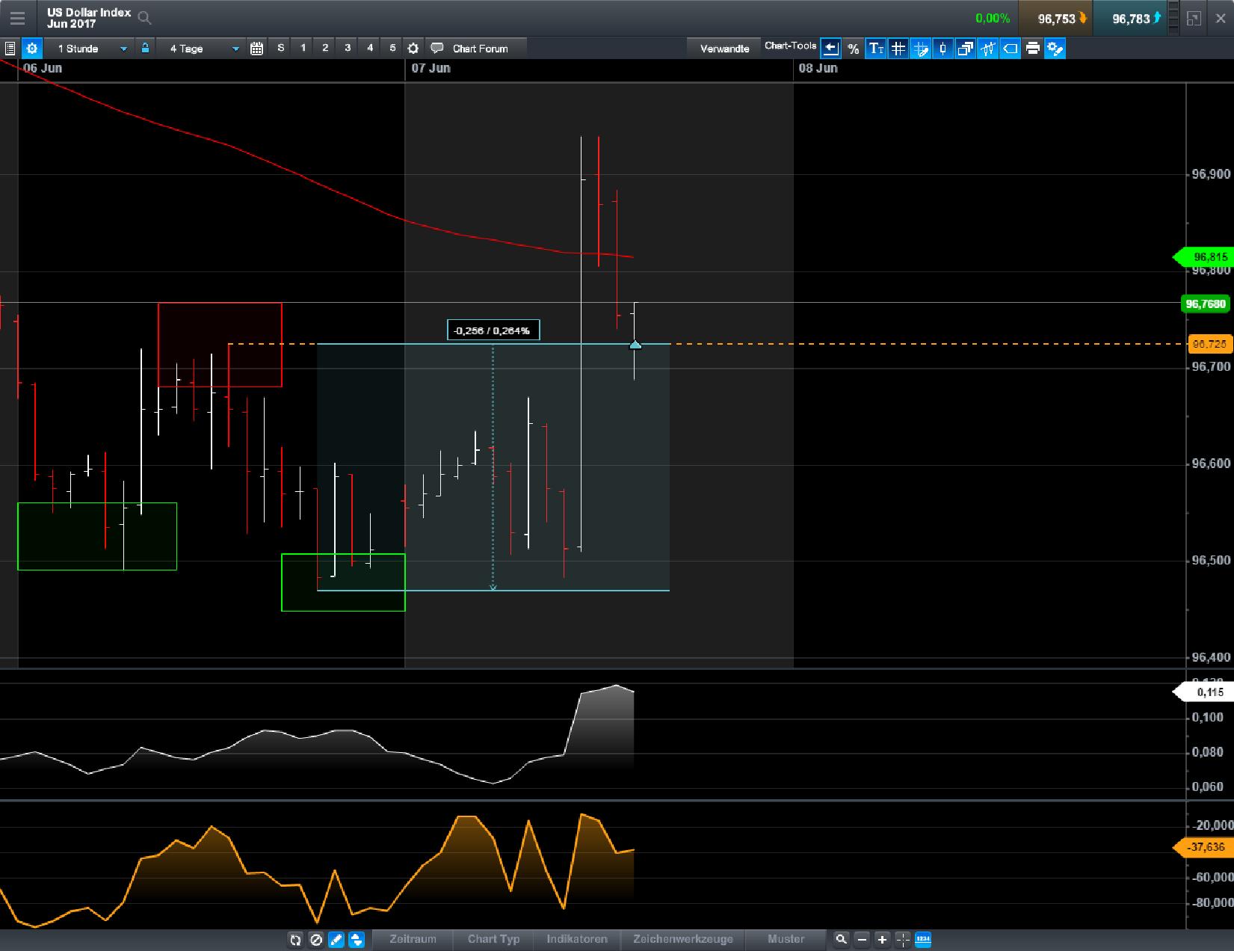The image size is (1234, 951).
Task: Toggle the lock icon beside timeframe dropdown
Action: (x=145, y=47)
